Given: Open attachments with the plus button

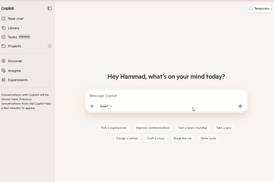Looking at the screenshot, I should tap(92, 106).
